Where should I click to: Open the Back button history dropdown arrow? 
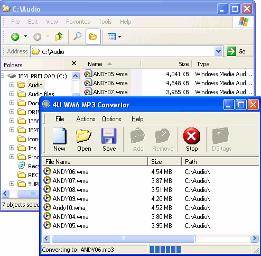[x=26, y=36]
